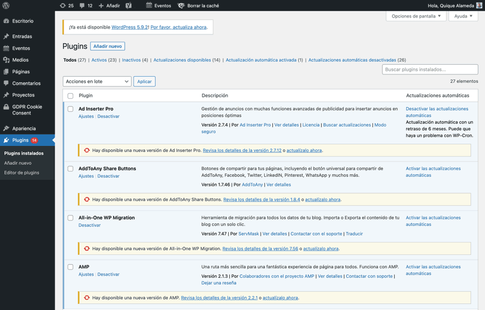Click the Proyectos pin icon in sidebar

point(6,95)
